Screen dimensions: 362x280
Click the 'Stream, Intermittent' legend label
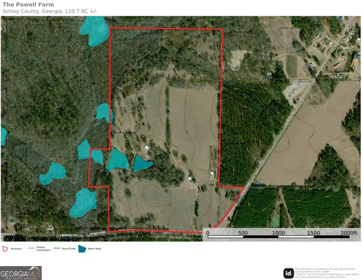click(x=43, y=249)
